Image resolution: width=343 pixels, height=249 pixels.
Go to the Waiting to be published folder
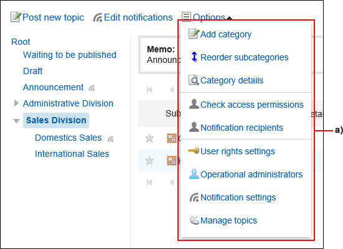70,55
